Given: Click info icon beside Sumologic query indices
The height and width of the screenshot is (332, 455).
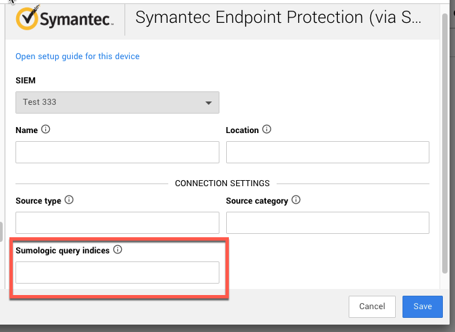Looking at the screenshot, I should point(118,249).
